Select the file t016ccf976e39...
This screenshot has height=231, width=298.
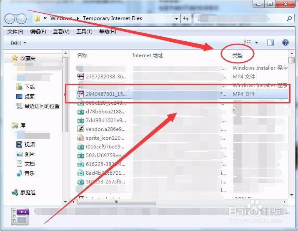[105, 147]
